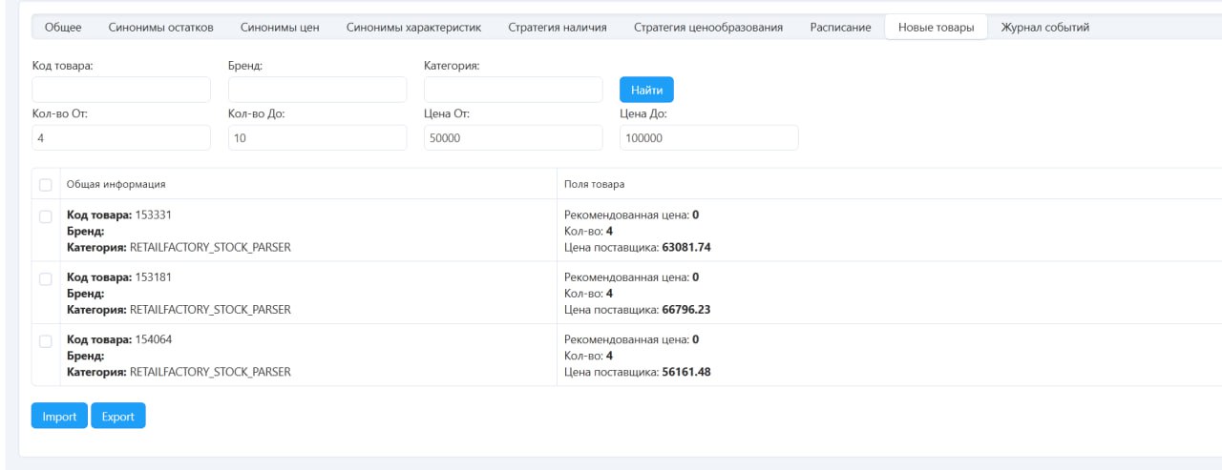This screenshot has width=1222, height=470.
Task: Open the Стратегия ценообразования tab
Action: click(708, 28)
